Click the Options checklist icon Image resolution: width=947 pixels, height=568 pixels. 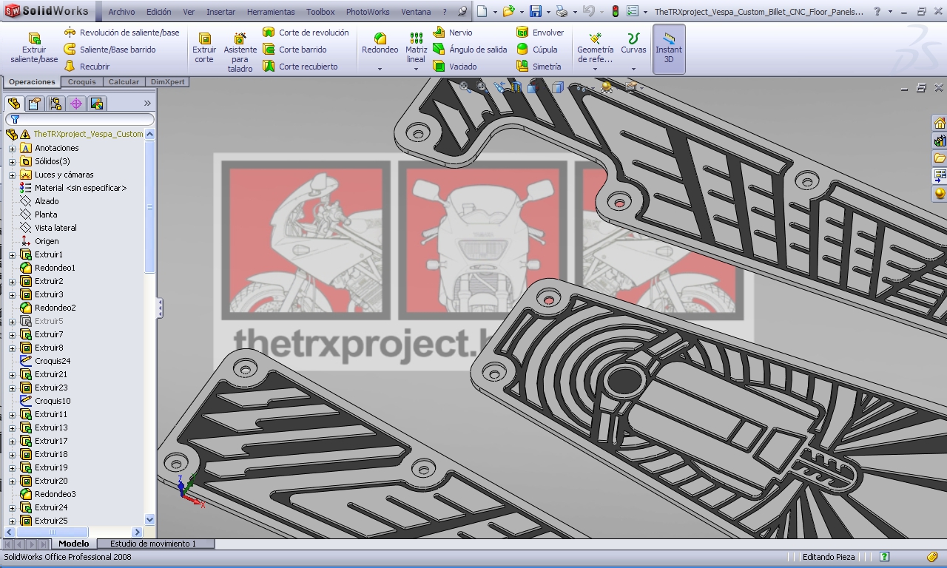coord(633,12)
